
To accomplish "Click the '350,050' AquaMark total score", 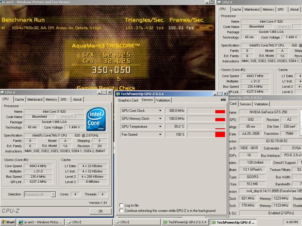I will click(x=111, y=70).
